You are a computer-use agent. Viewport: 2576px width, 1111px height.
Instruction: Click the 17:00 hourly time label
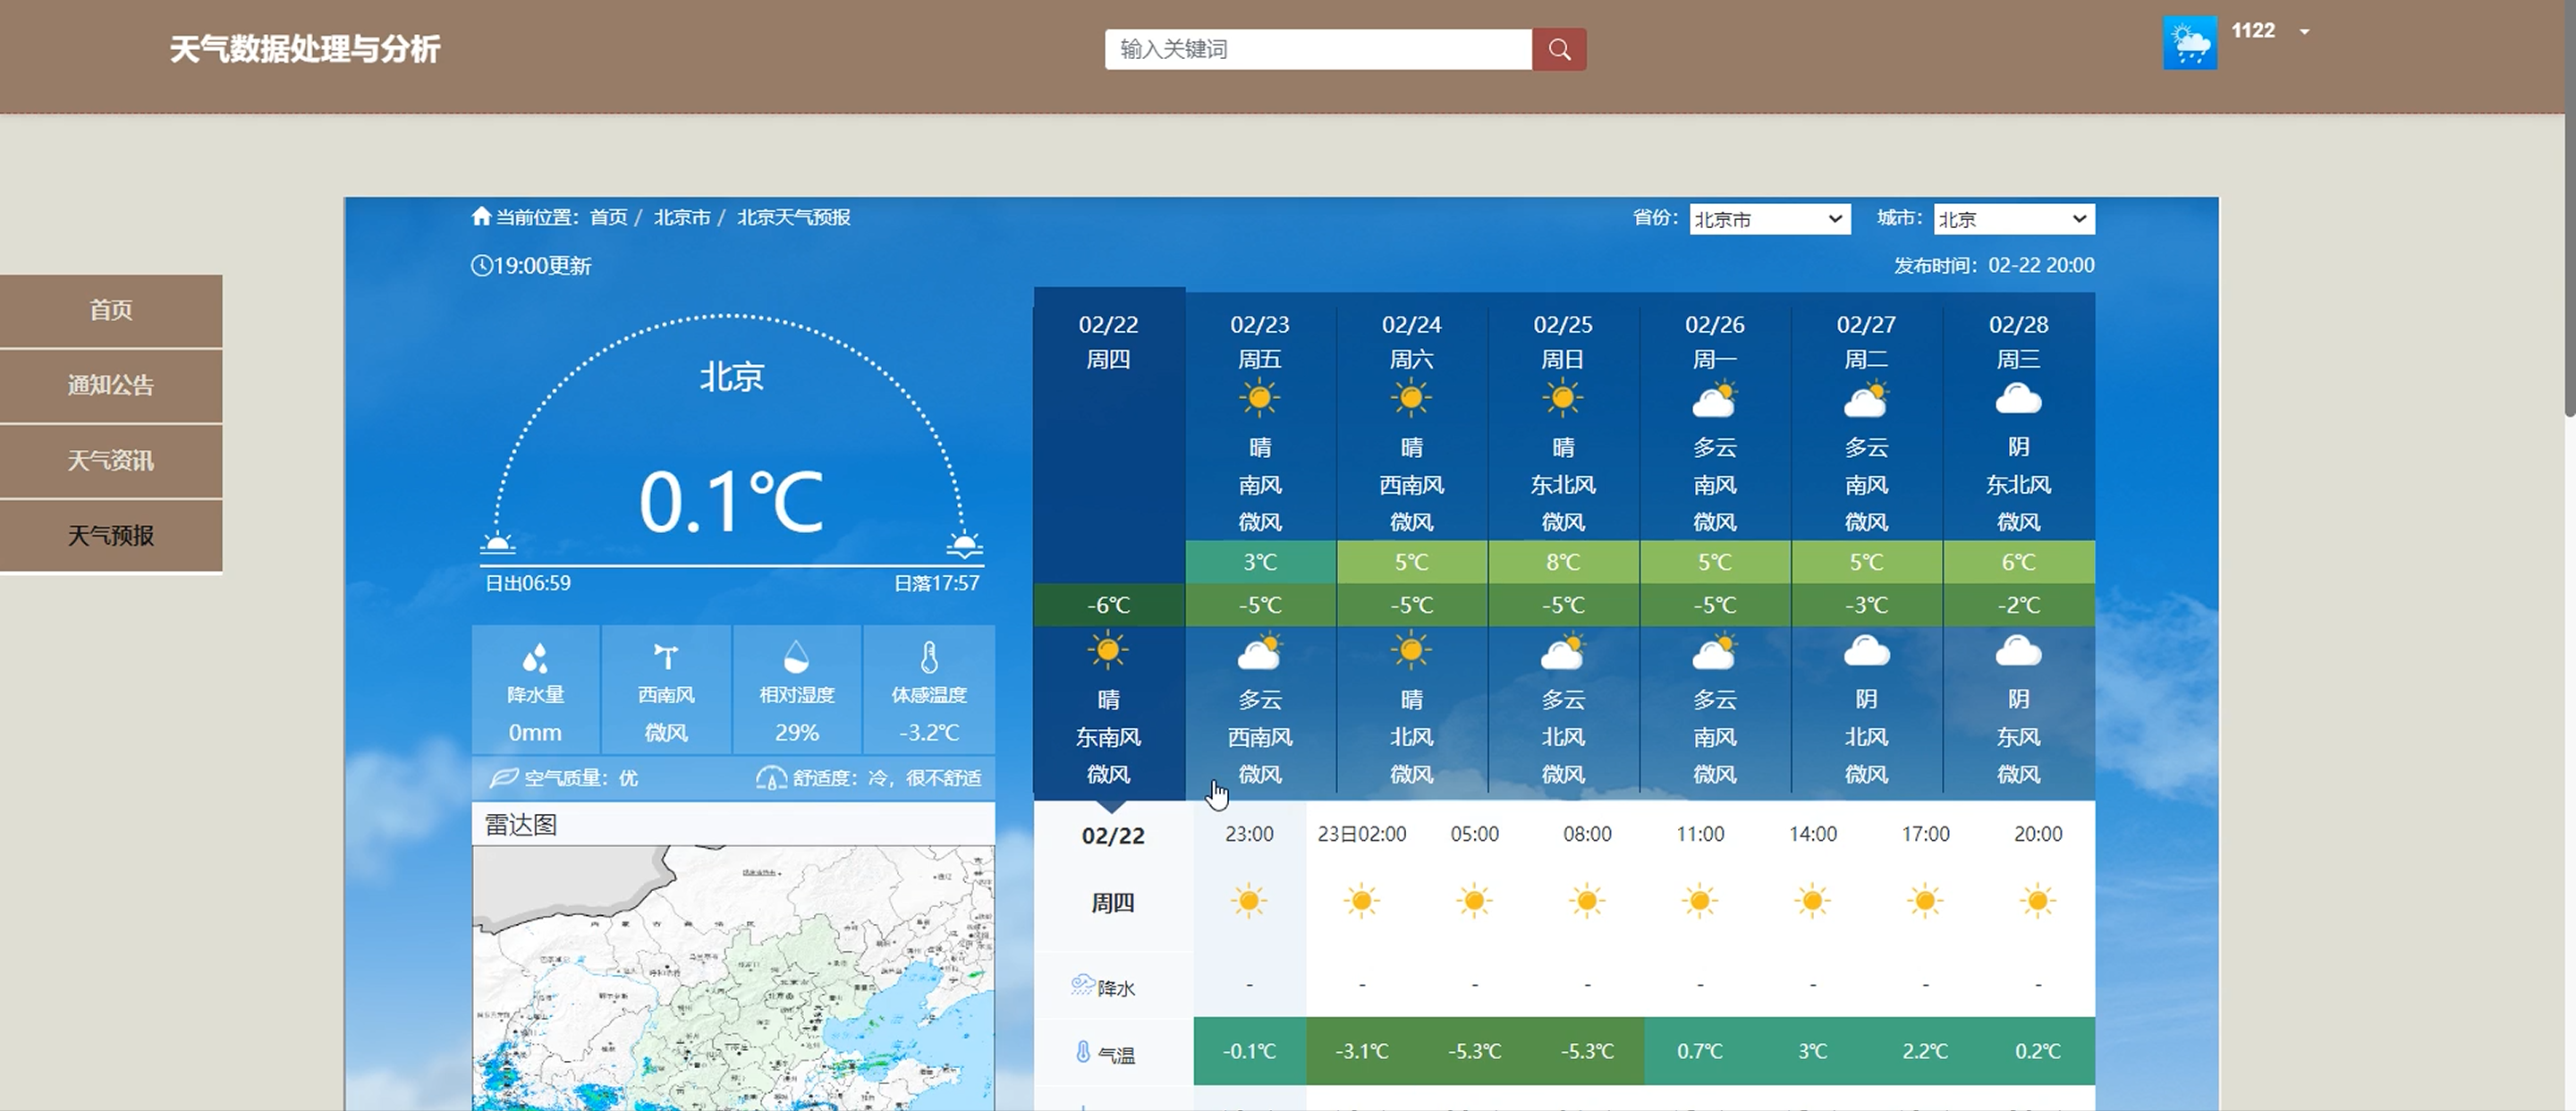[1925, 834]
